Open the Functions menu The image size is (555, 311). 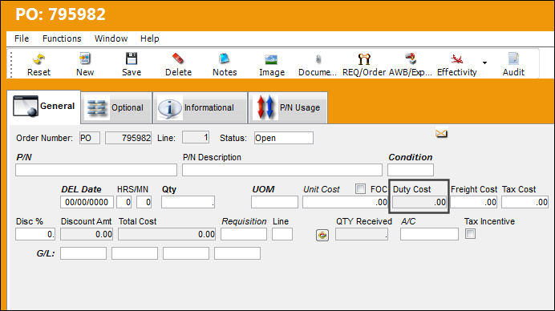[62, 38]
